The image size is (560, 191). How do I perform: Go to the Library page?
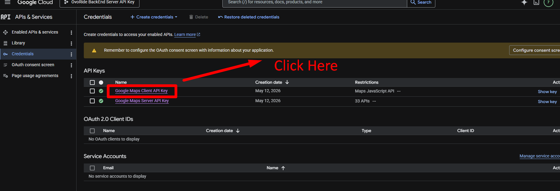tap(18, 43)
